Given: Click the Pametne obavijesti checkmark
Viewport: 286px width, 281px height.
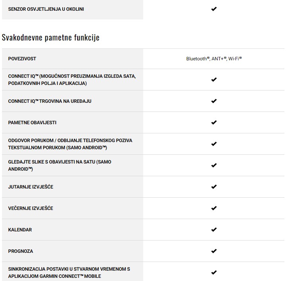Looking at the screenshot, I should [x=214, y=123].
